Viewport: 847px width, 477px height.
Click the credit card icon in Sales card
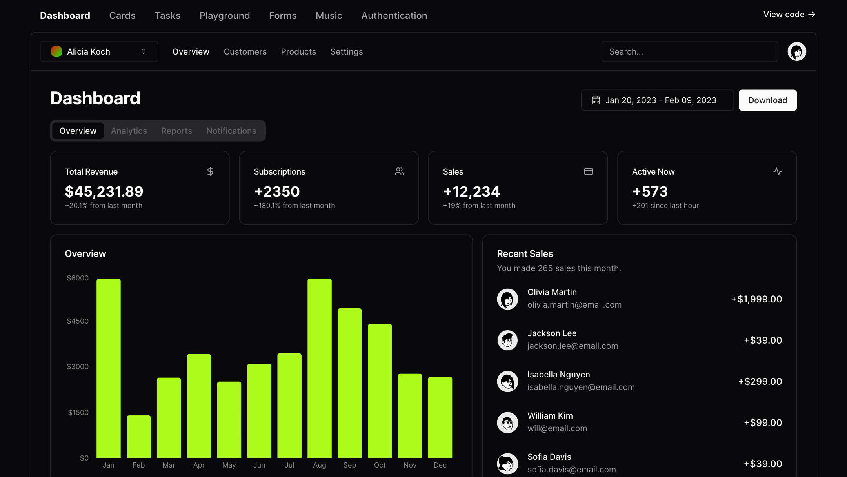click(x=588, y=171)
